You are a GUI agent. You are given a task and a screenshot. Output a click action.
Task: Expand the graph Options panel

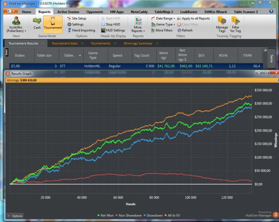[15, 216]
